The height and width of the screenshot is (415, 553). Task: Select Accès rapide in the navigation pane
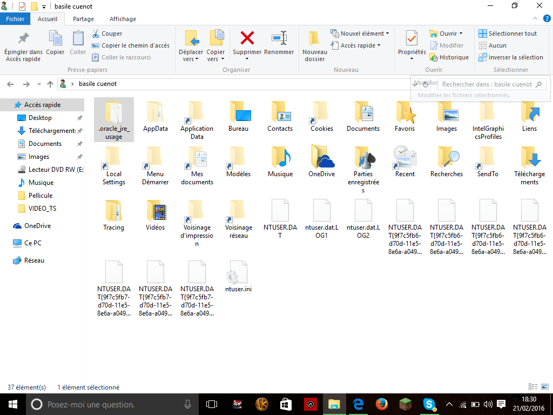tap(42, 105)
